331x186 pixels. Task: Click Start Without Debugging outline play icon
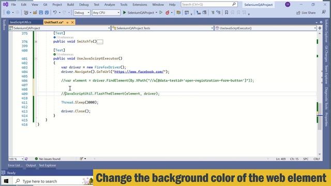coord(161,12)
